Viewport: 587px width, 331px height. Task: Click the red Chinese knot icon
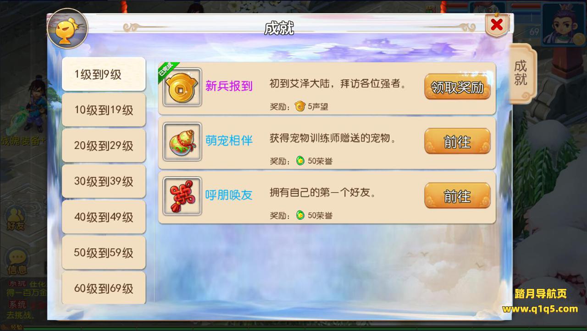click(x=182, y=196)
